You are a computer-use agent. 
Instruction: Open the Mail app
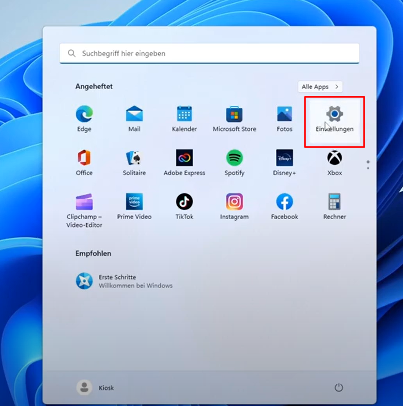point(134,119)
